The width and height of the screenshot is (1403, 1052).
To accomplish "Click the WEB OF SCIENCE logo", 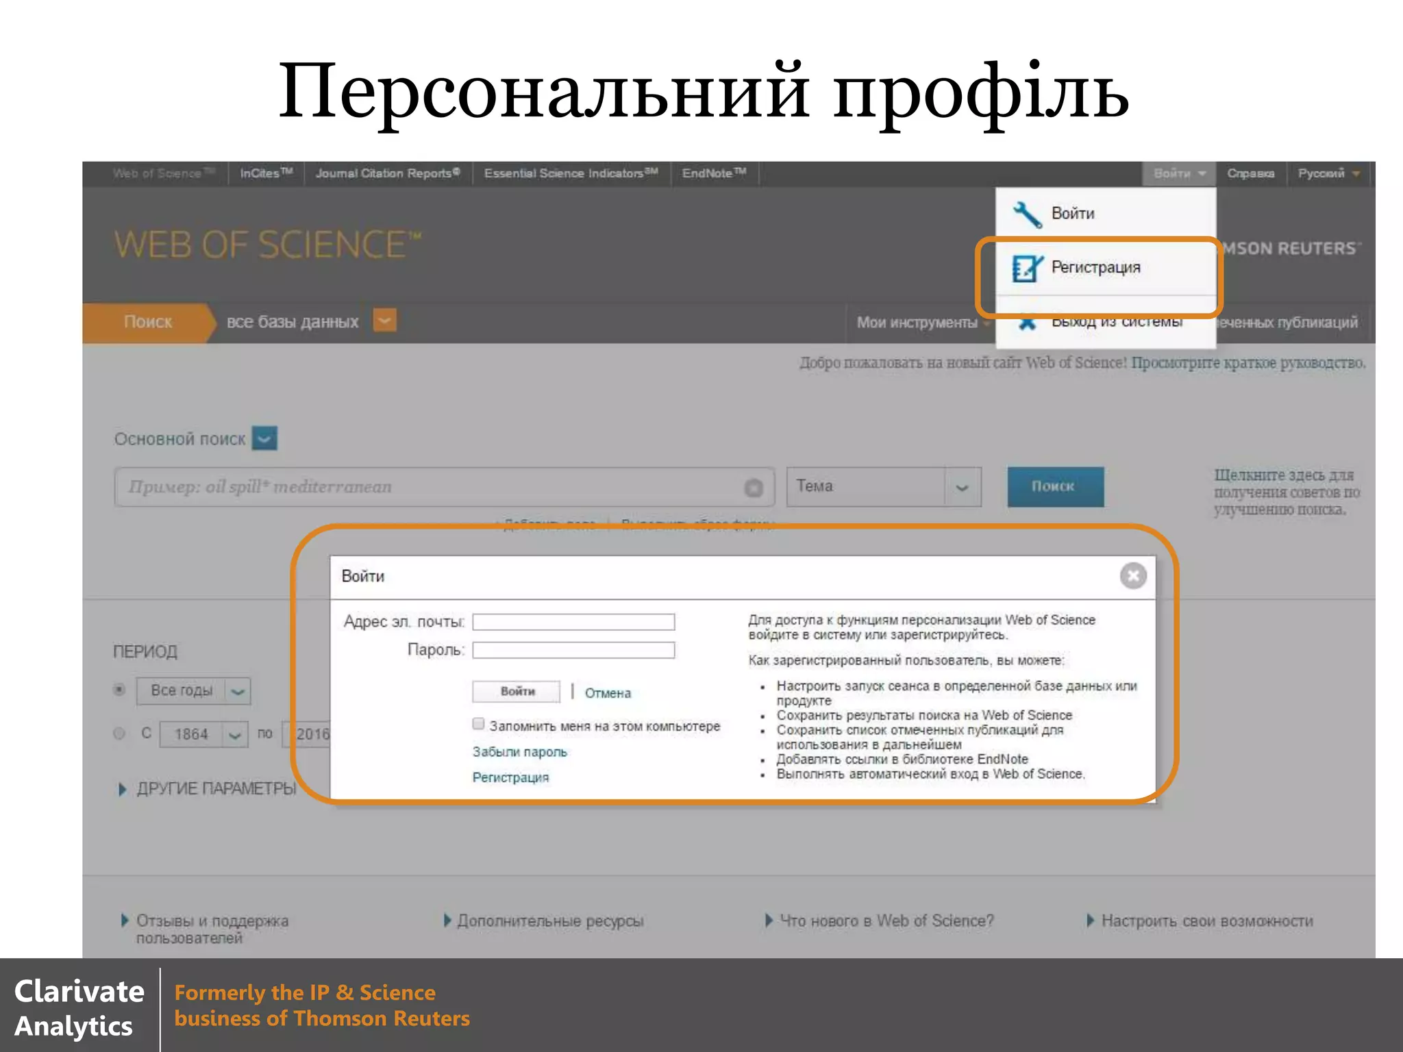I will [268, 245].
